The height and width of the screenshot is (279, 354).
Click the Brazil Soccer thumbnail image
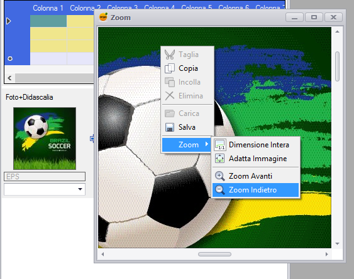pyautogui.click(x=45, y=139)
